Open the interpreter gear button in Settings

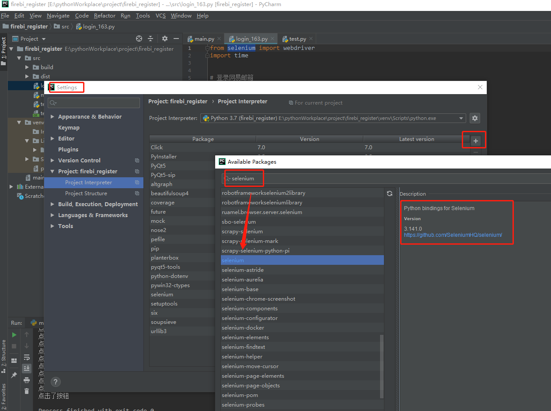coord(475,118)
